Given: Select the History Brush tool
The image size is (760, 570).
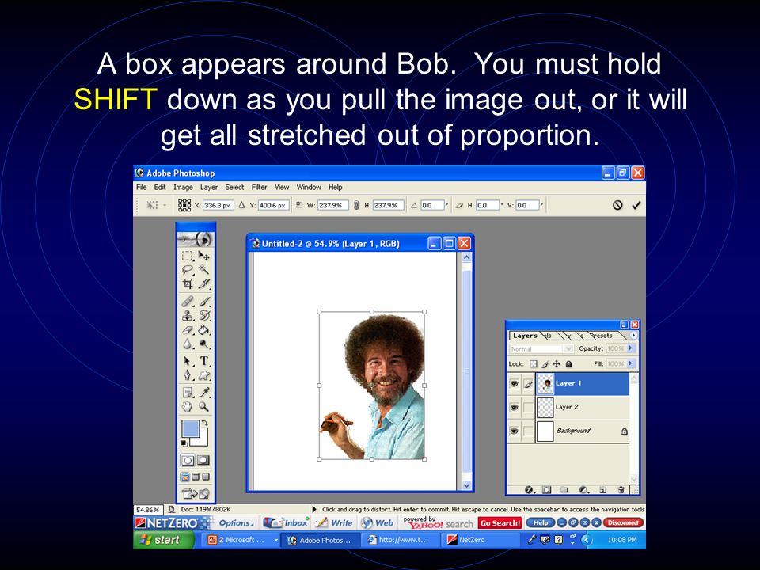Looking at the screenshot, I should click(x=204, y=316).
